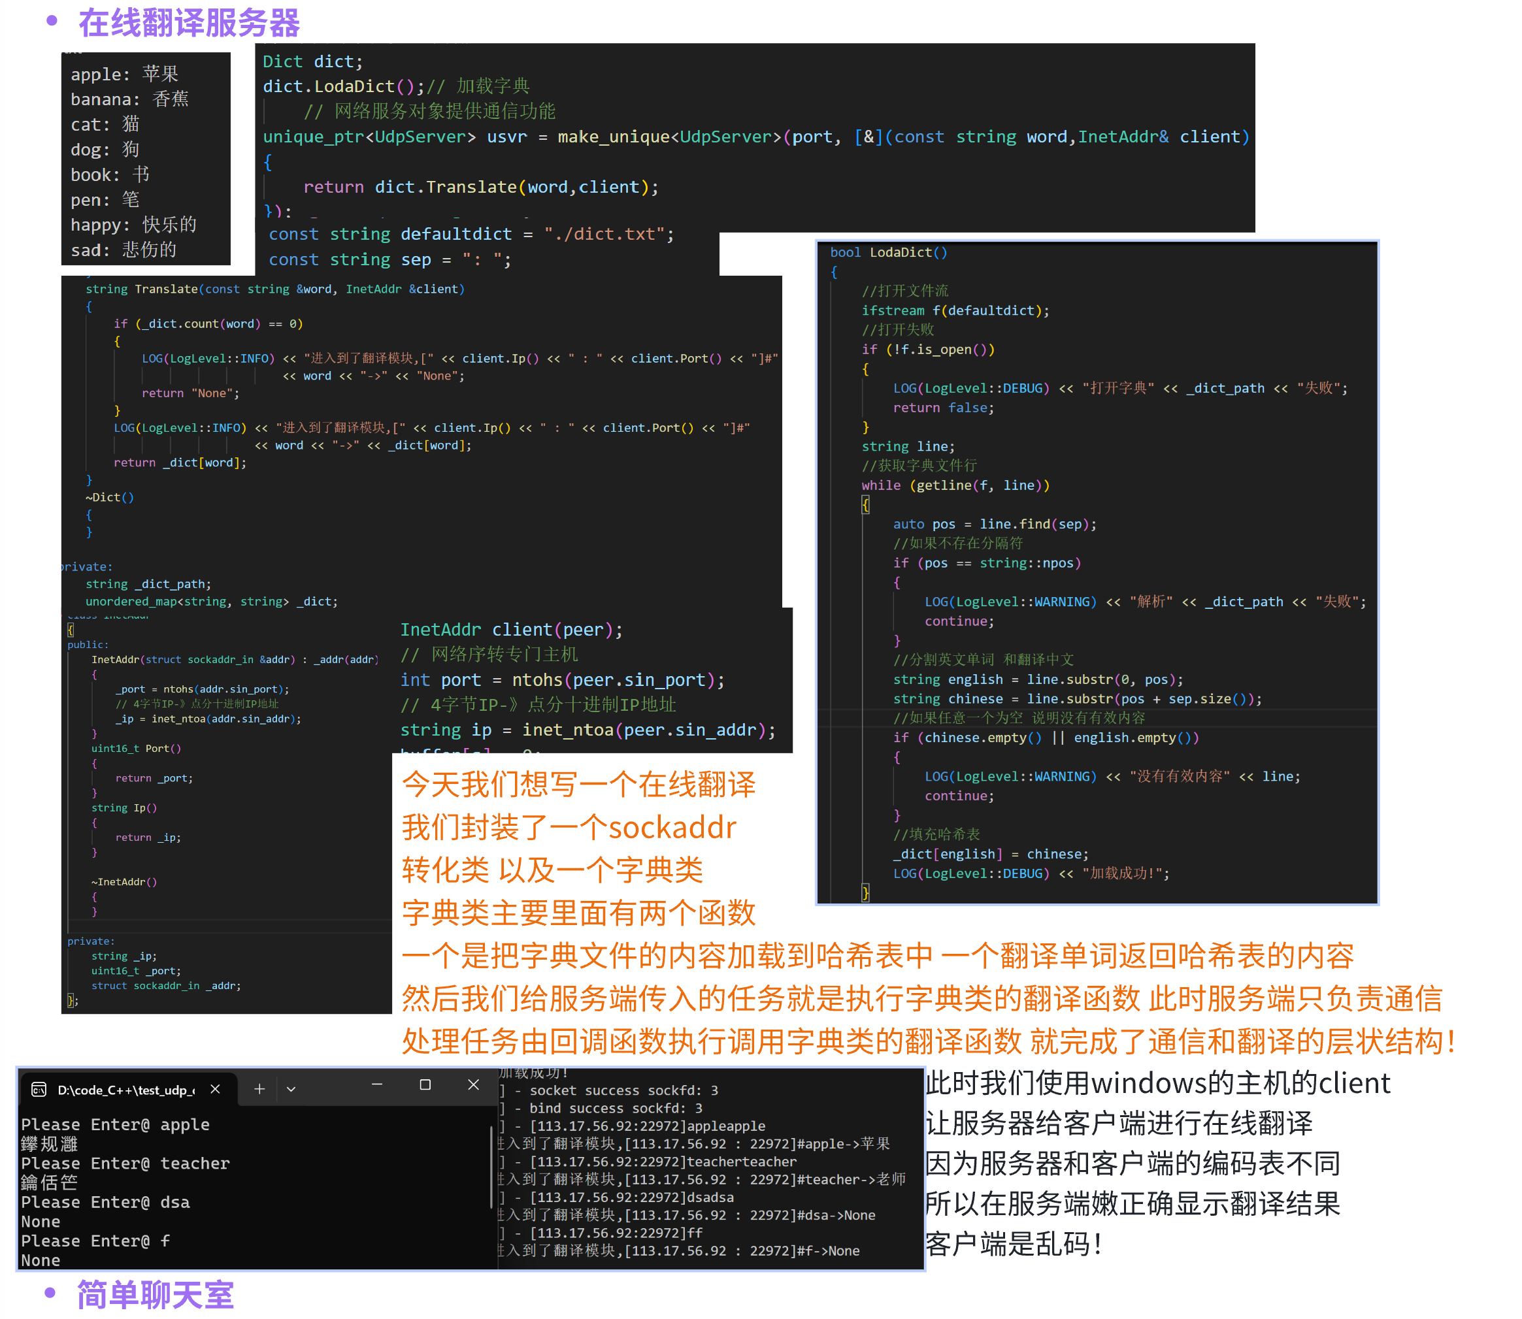Click the 简单聊天室 heading
Viewport: 1522px width, 1319px height.
pyautogui.click(x=155, y=1297)
